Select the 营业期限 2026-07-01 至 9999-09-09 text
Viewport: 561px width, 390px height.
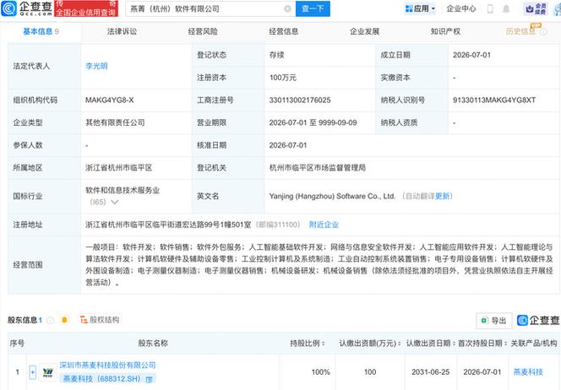[x=313, y=122]
